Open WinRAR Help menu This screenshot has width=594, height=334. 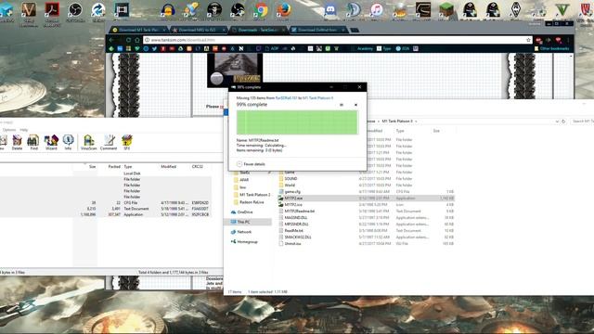tap(24, 130)
